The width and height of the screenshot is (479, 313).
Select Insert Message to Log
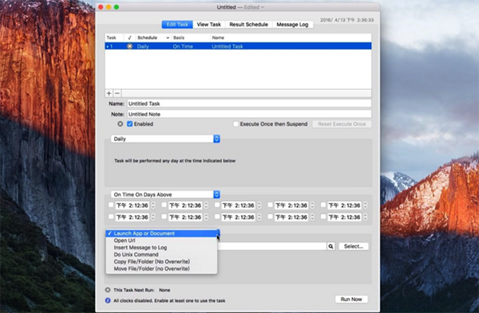161,248
